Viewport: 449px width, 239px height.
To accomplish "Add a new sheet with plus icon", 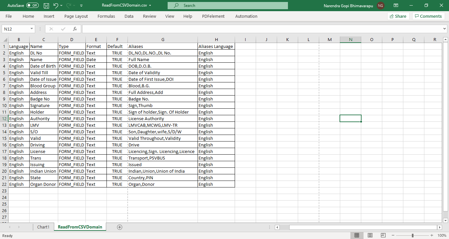I will click(120, 227).
